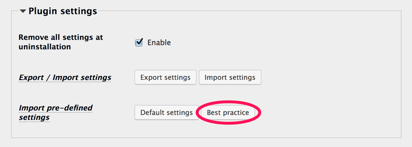Click the Import settings button
Viewport: 412px width, 147px height.
[x=230, y=77]
